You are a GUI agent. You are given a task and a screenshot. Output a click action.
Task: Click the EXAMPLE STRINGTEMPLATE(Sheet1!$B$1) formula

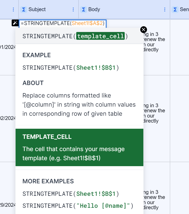(x=71, y=68)
